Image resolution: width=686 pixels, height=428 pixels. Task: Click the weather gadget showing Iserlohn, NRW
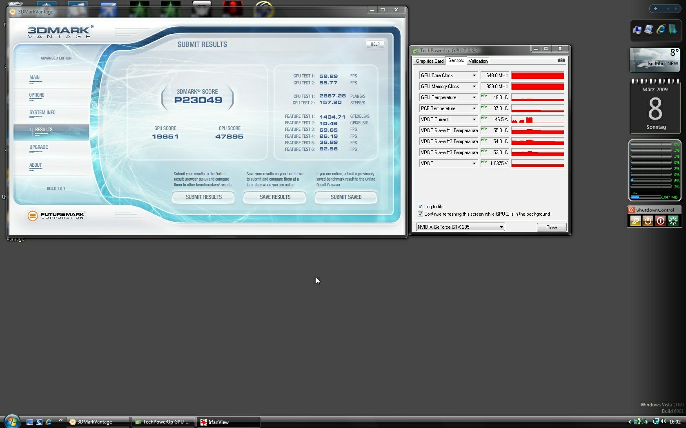click(655, 60)
